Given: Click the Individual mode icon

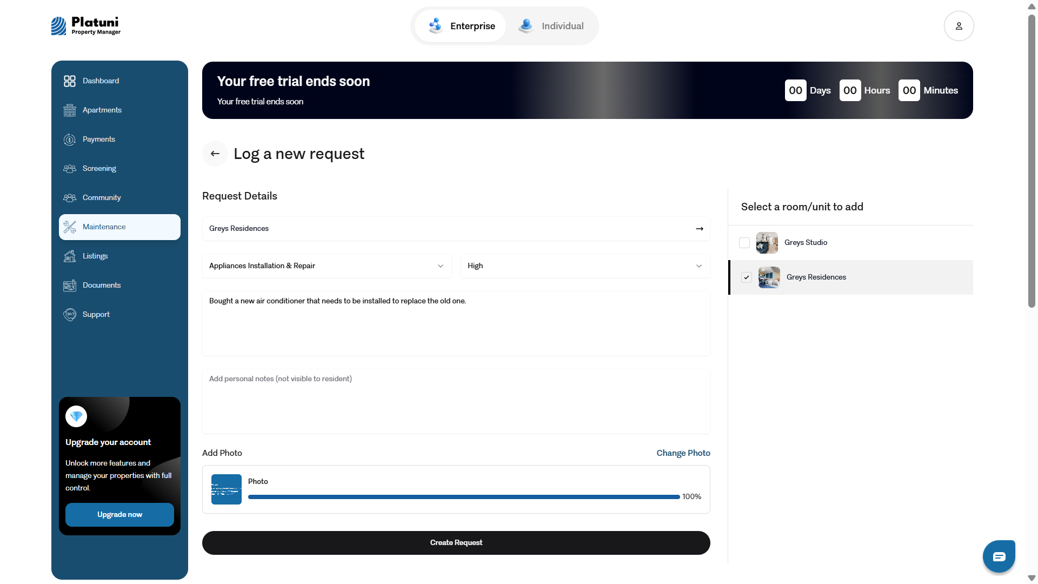Looking at the screenshot, I should (x=526, y=26).
